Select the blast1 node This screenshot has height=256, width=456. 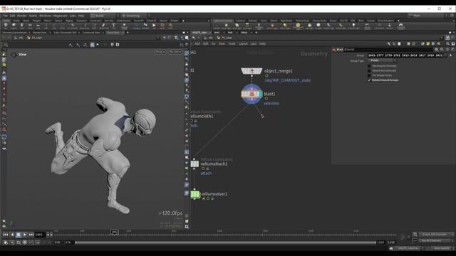tap(252, 94)
